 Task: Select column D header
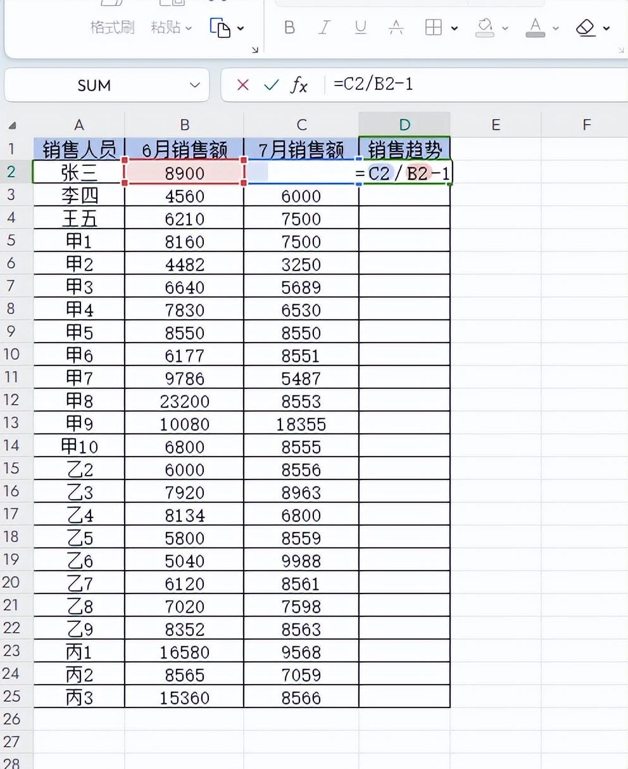tap(405, 125)
